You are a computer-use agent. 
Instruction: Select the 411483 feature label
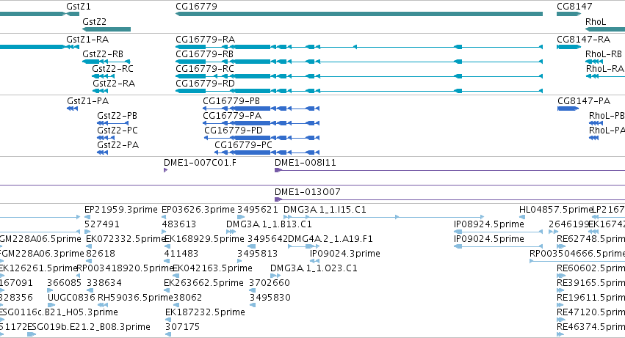[181, 254]
